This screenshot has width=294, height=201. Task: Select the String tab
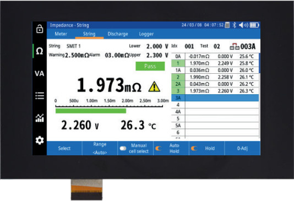click(89, 34)
